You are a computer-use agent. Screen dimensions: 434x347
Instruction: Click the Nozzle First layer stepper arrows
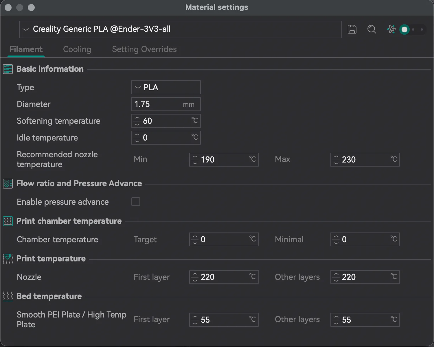[195, 277]
